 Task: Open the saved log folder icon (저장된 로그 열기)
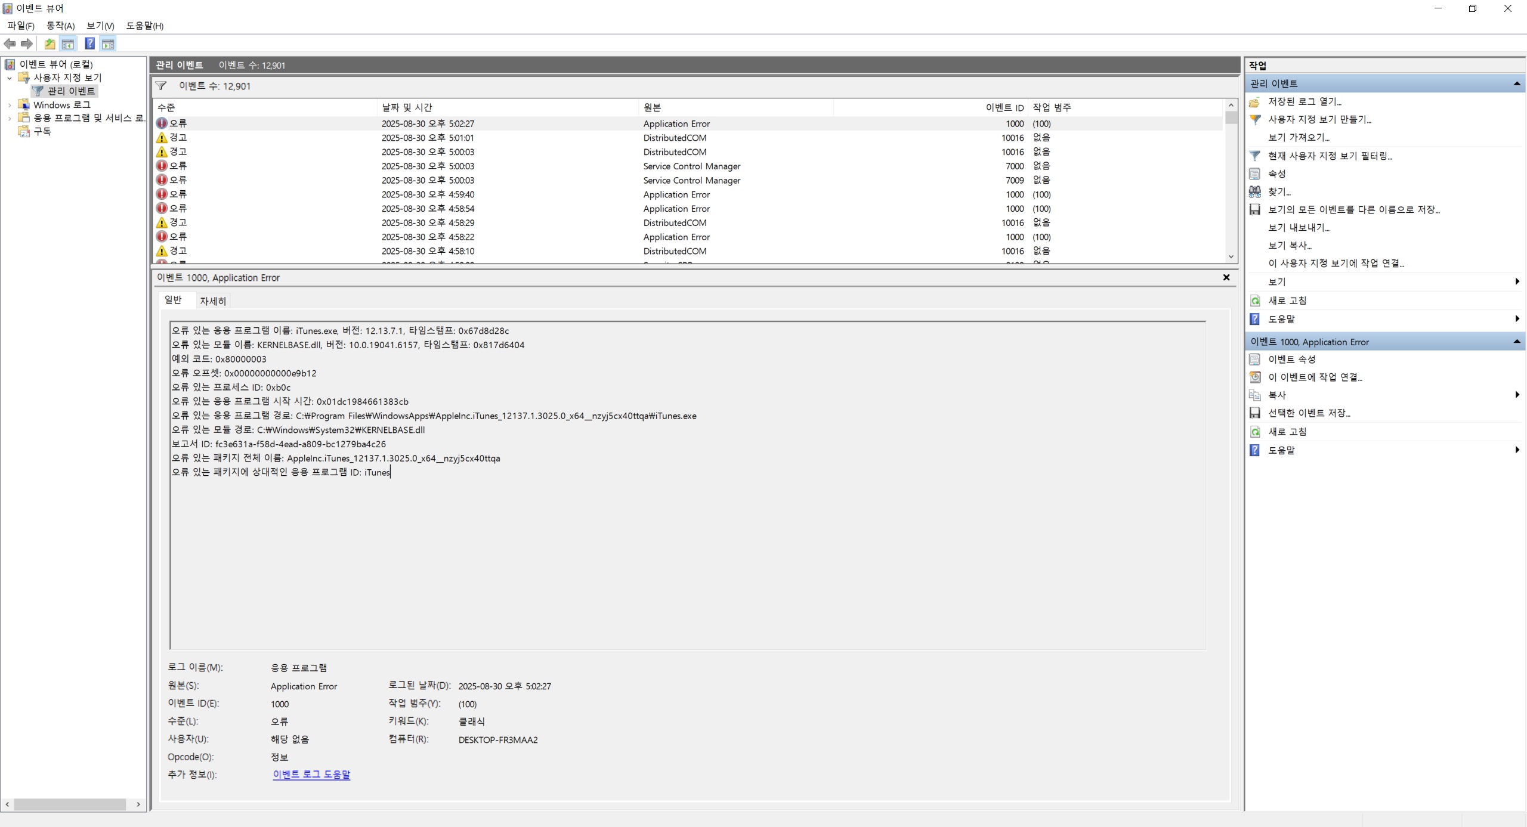coord(1255,102)
